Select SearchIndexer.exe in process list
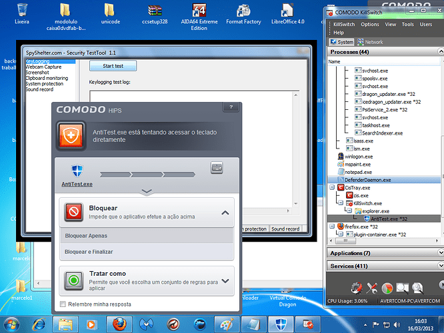This screenshot has width=444, height=333. point(382,133)
